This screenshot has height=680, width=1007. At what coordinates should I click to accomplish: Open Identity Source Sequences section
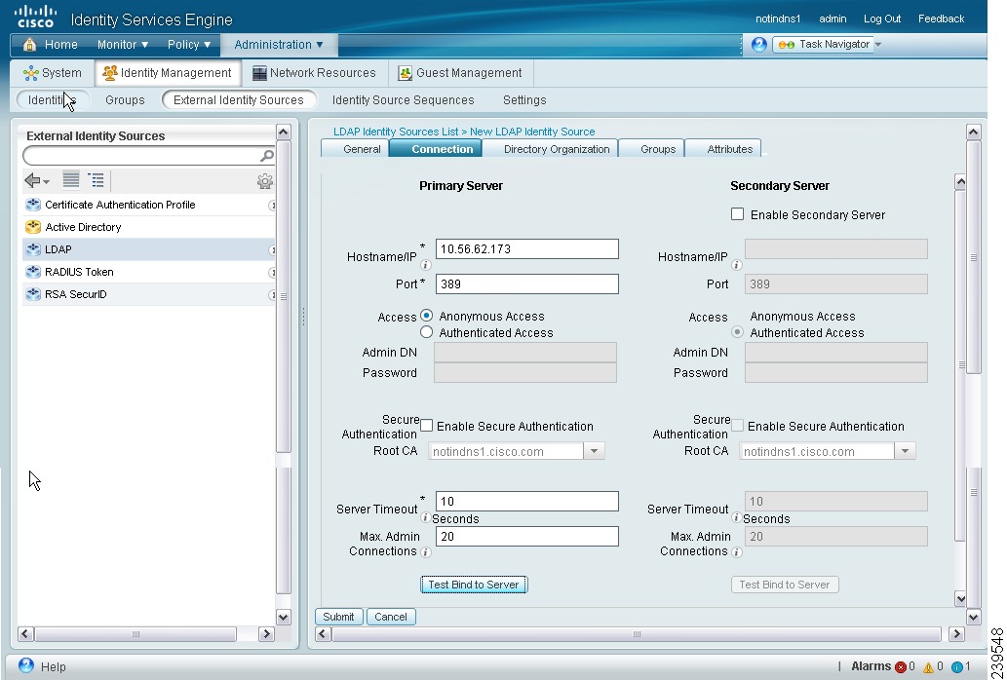coord(404,100)
